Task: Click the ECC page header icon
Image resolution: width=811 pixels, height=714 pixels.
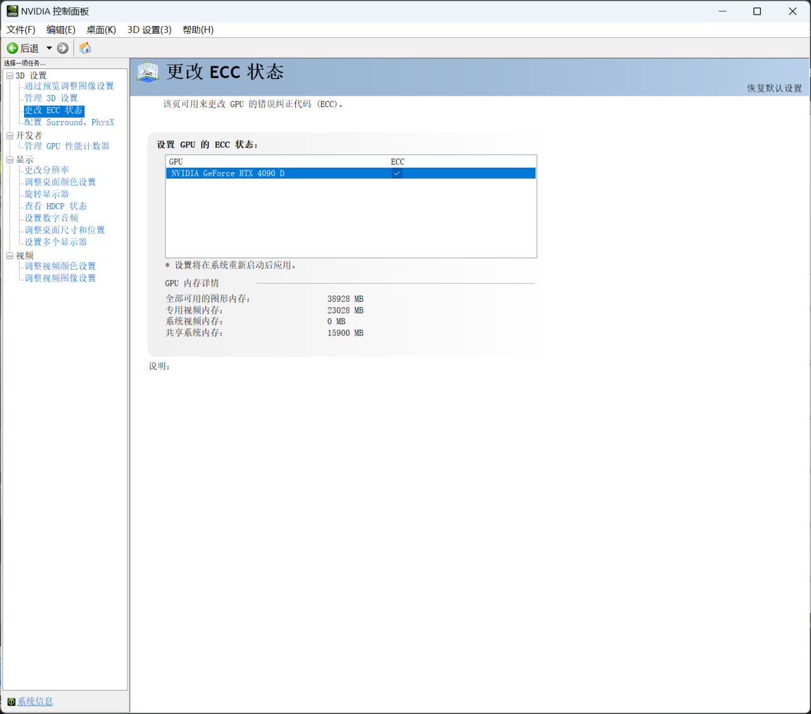Action: coord(148,72)
